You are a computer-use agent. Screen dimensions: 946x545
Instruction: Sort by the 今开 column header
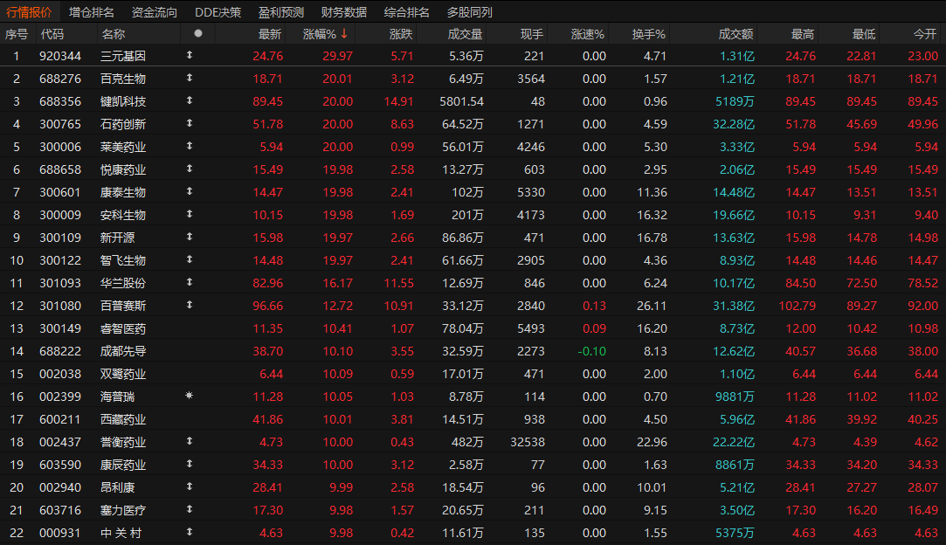[x=925, y=34]
